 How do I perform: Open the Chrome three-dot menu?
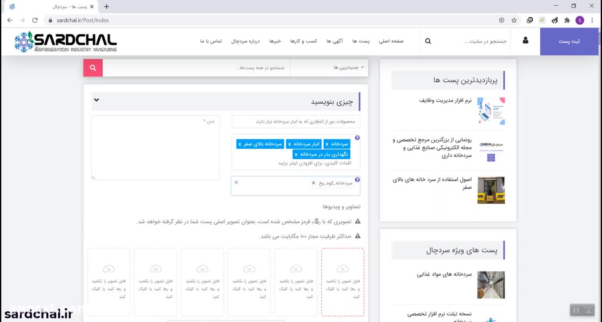(x=592, y=20)
